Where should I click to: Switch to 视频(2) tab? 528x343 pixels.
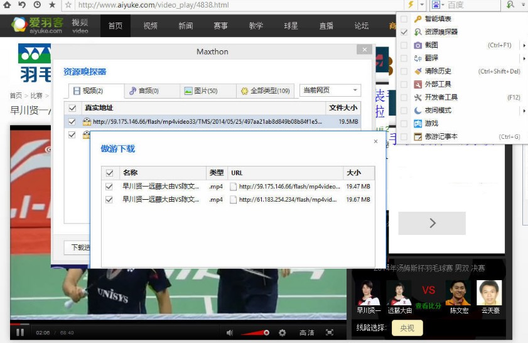click(95, 91)
